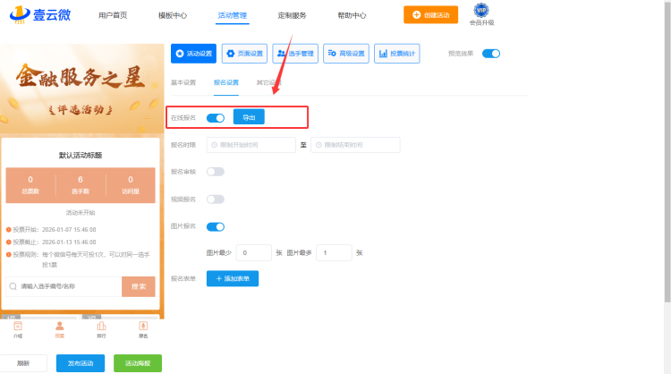
Task: Enable the 报名审核 toggle
Action: (x=216, y=172)
